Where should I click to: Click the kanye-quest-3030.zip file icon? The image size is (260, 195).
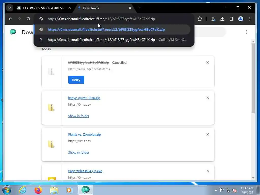click(51, 108)
